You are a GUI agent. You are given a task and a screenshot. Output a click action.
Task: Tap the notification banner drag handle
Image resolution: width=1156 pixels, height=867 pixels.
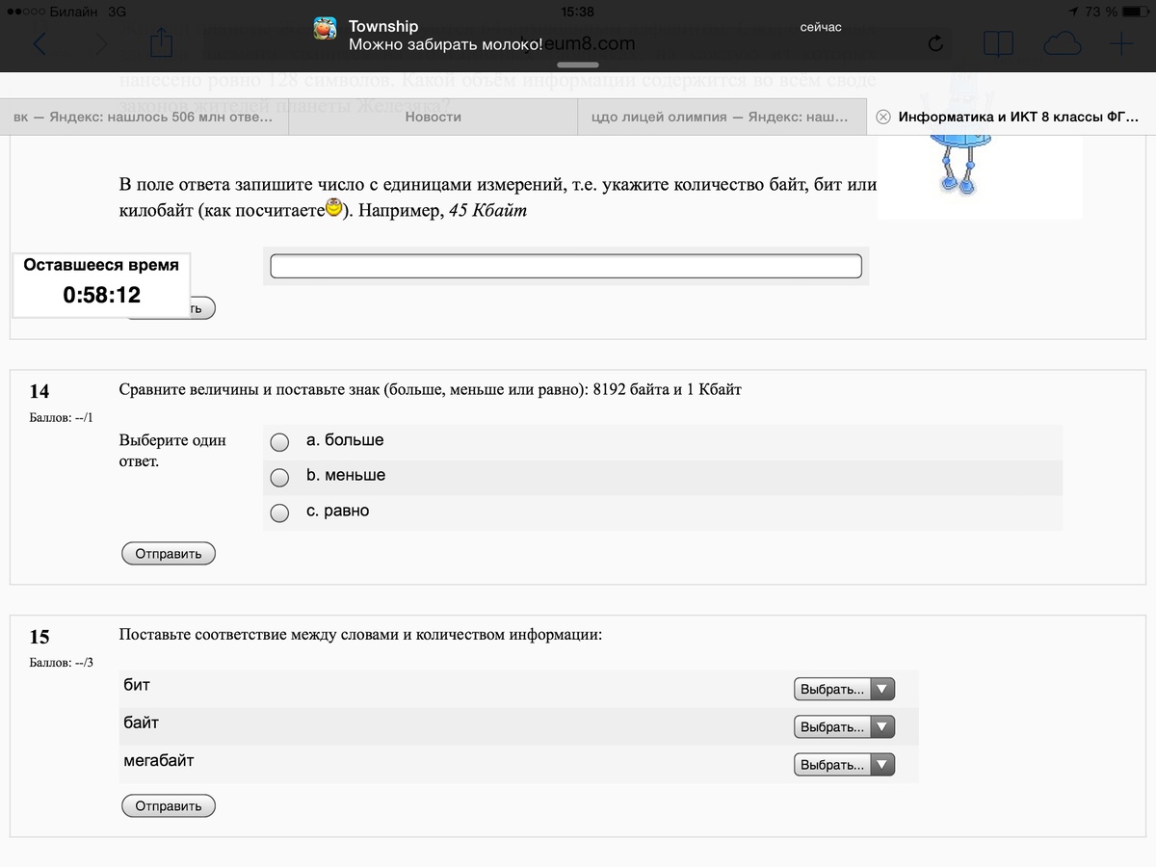coord(578,65)
